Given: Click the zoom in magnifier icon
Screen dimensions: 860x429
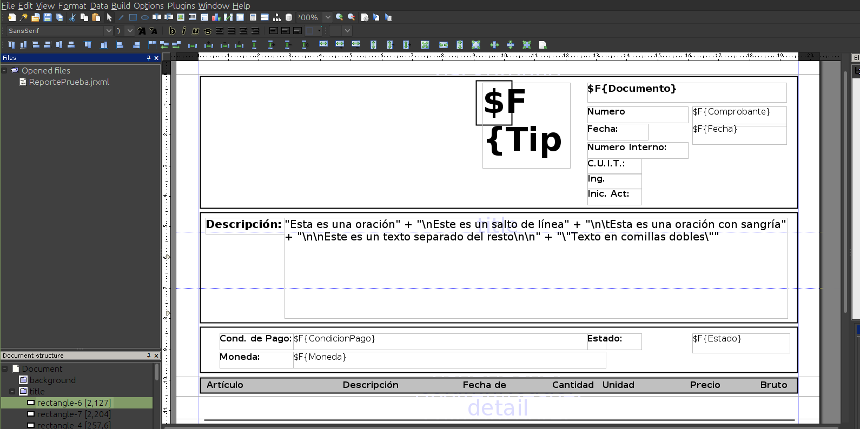Looking at the screenshot, I should tap(339, 17).
